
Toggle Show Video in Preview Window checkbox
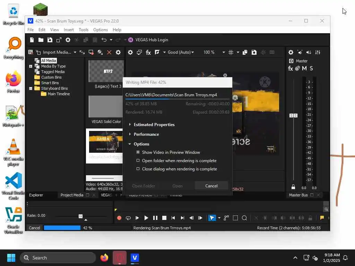(138, 152)
